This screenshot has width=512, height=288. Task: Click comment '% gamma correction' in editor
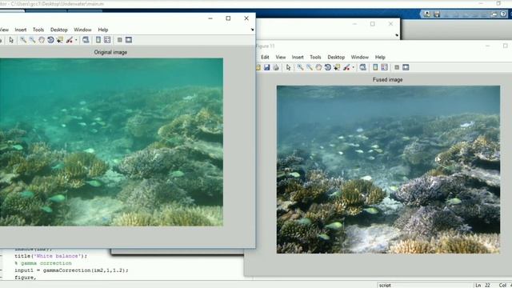43,263
